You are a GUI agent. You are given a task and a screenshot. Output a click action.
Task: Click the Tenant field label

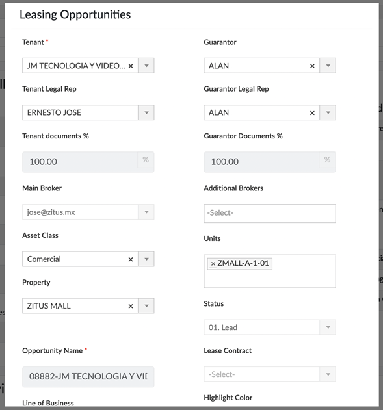click(x=33, y=42)
